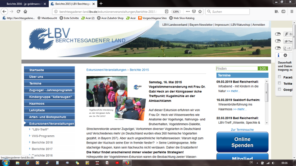Screen dimensions: 296x166
Task: Open the gear settings in social panel
Action: coord(285,55)
